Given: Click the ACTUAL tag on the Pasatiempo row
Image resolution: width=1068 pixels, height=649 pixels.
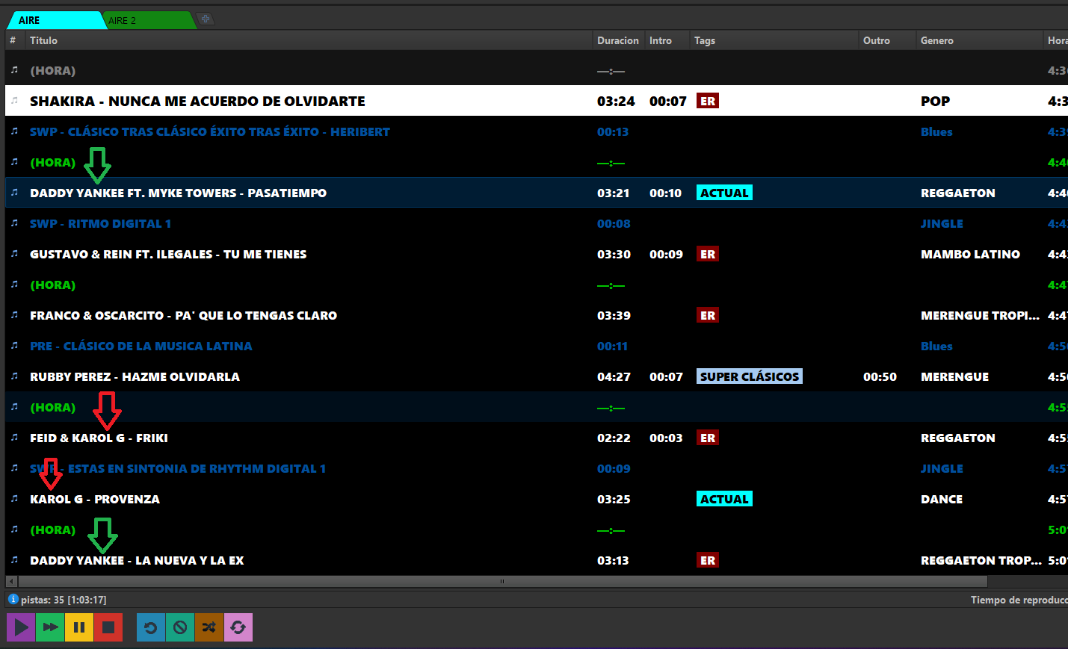Looking at the screenshot, I should tap(724, 193).
